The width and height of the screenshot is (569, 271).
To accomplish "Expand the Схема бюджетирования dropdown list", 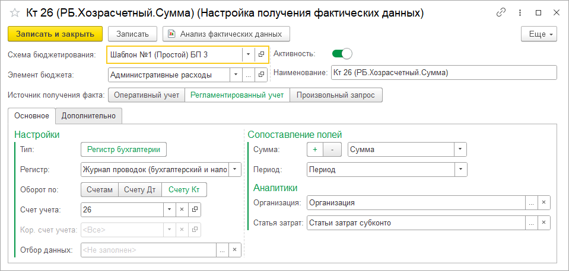I will point(248,54).
